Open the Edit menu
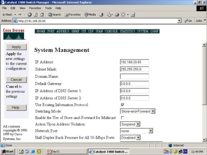The height and width of the screenshot is (155, 207). click(13, 8)
